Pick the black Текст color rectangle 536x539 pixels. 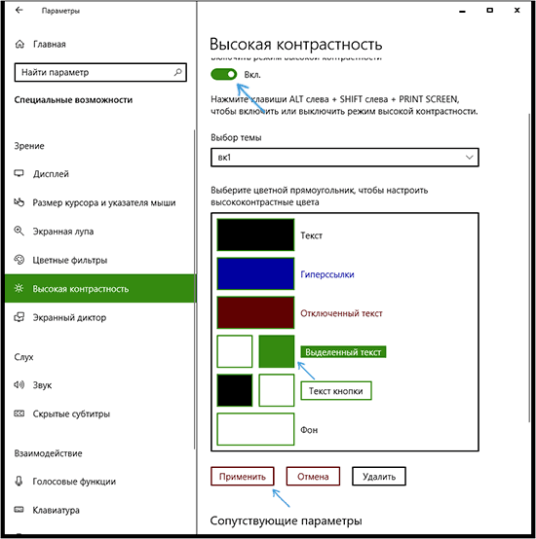pyautogui.click(x=255, y=234)
